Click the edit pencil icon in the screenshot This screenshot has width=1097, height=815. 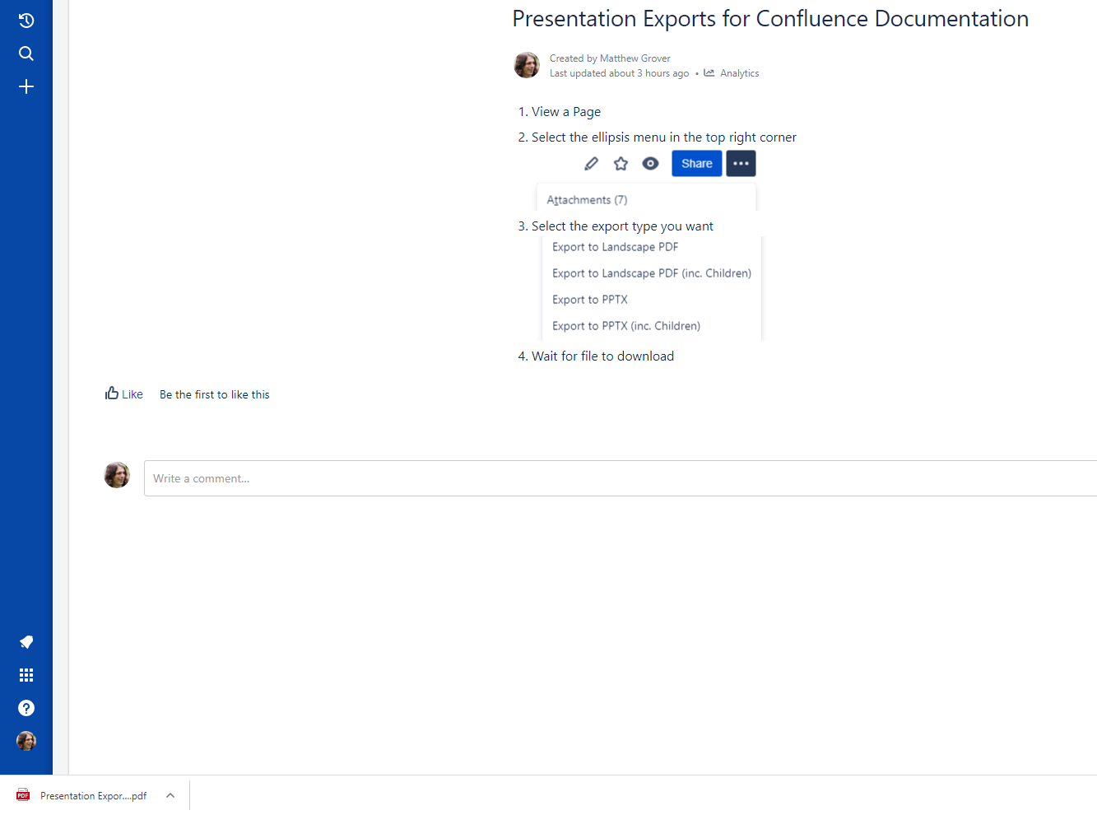[591, 164]
